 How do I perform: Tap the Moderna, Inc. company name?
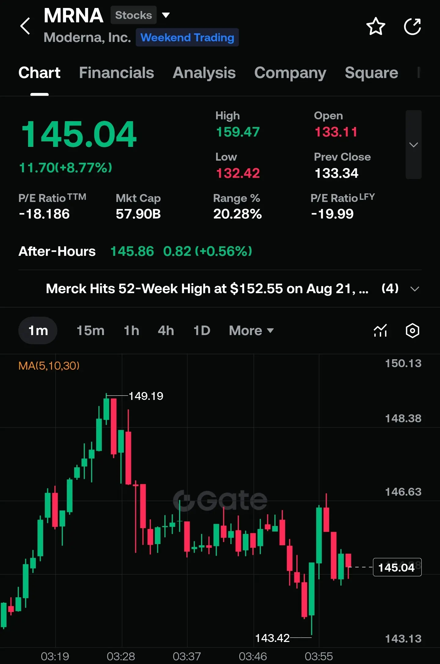87,38
